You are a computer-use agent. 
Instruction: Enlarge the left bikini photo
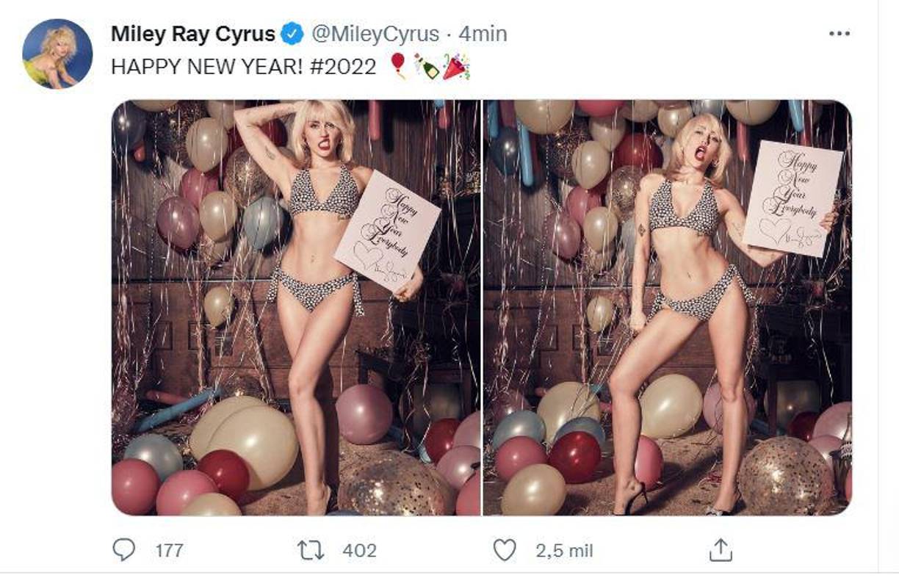pos(294,308)
